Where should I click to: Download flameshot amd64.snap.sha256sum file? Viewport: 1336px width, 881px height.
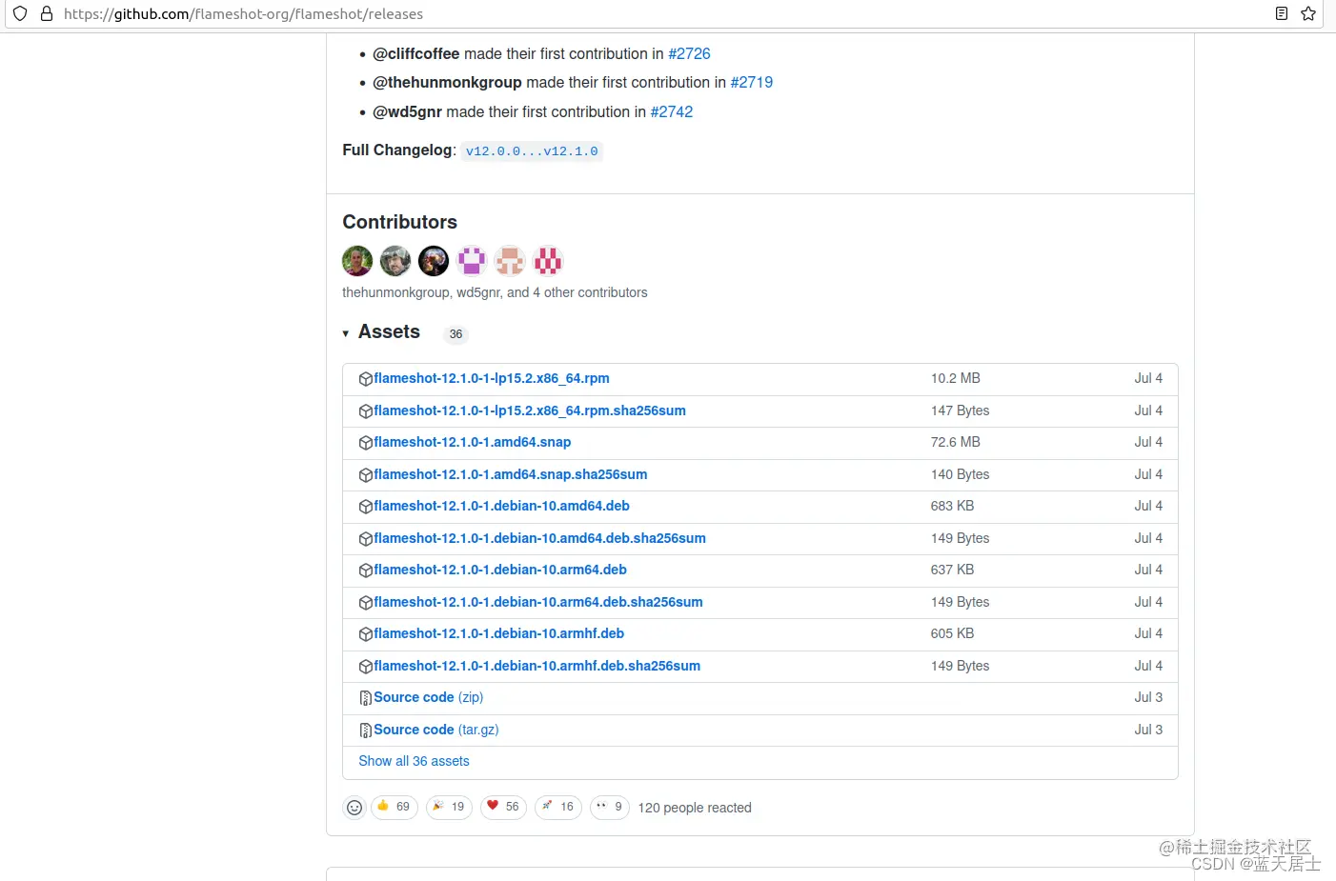510,475
